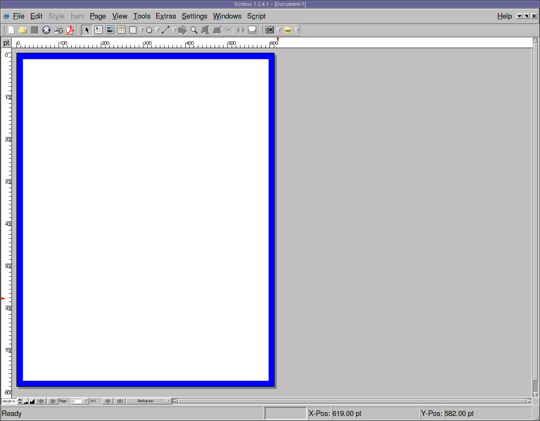The height and width of the screenshot is (421, 540).
Task: Click the Open Document folder icon
Action: [23, 30]
